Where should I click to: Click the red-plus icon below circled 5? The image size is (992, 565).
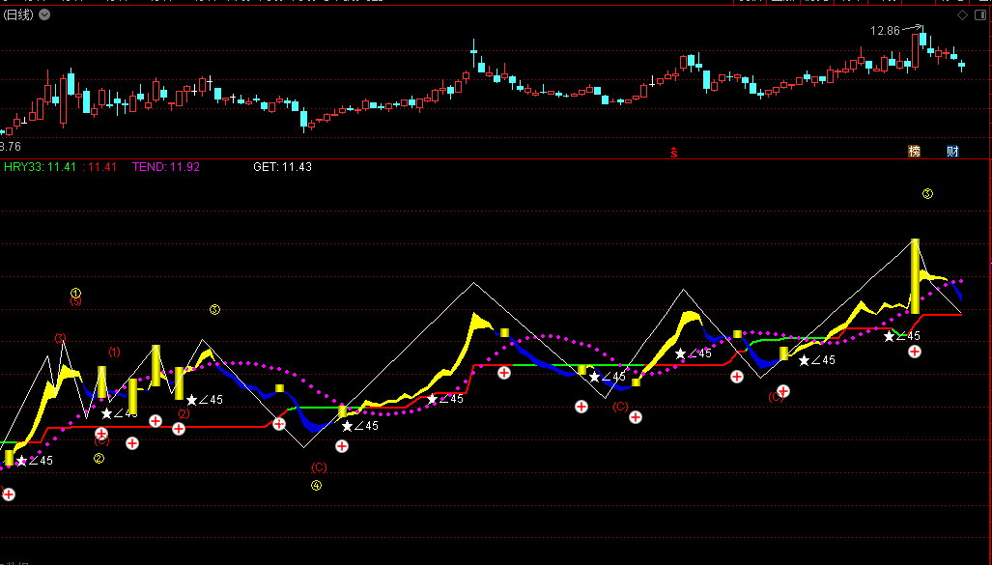(915, 352)
